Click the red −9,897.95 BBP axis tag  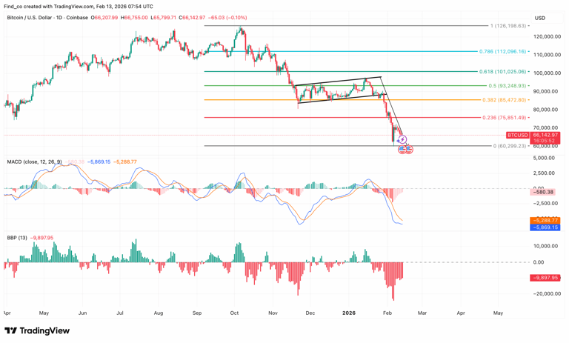coord(545,278)
